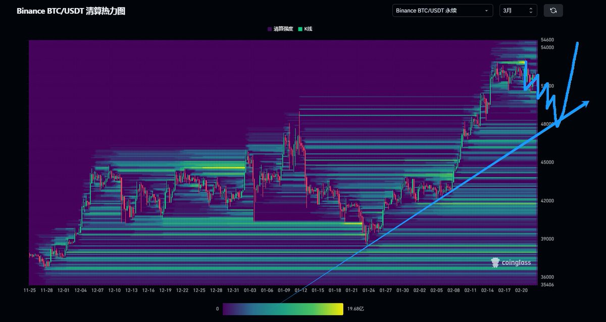This screenshot has width=606, height=322.
Task: Click the 02-05 date axis label
Action: (x=437, y=290)
